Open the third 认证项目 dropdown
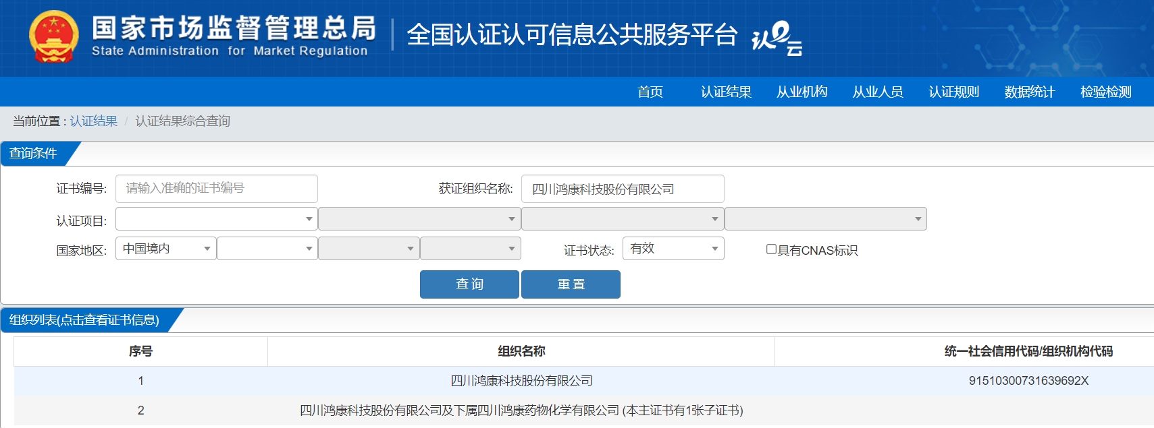 click(x=623, y=218)
